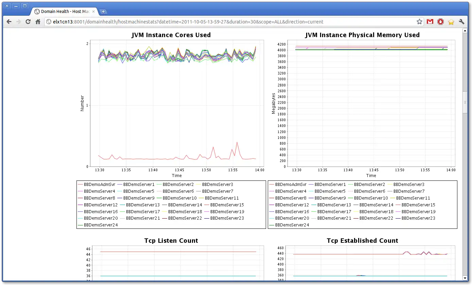The image size is (472, 285).
Task: Click BBDemoAdmSvr in the Cores Used legend
Action: coord(99,184)
